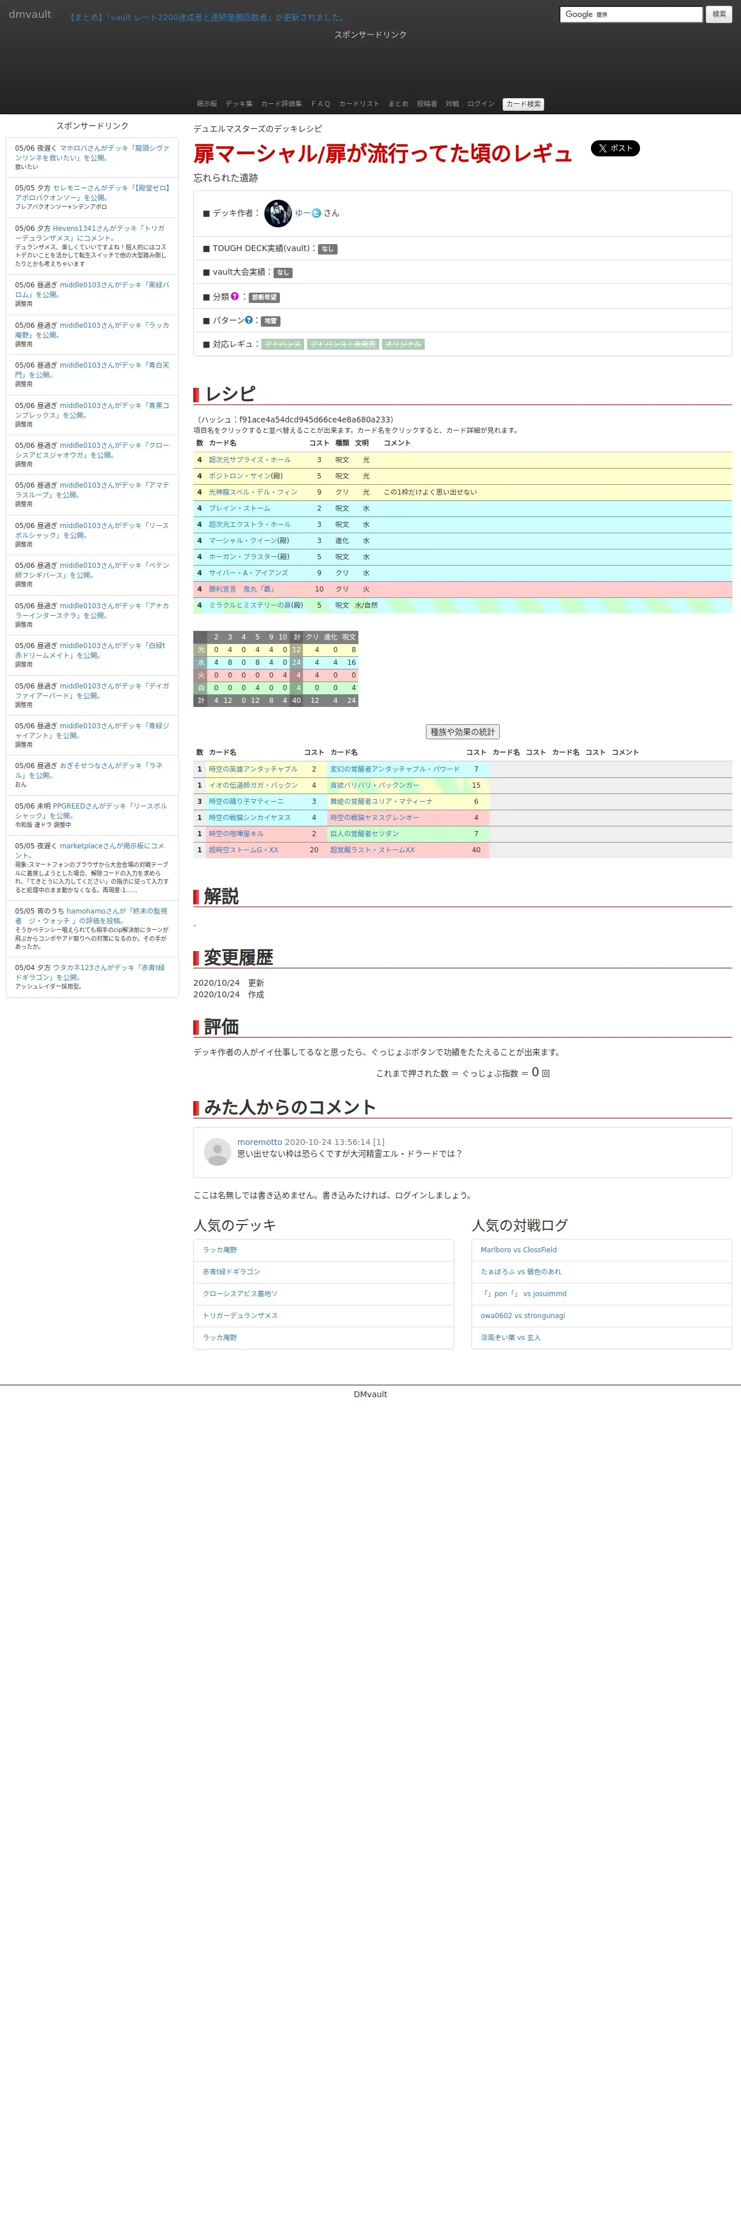The height and width of the screenshot is (2223, 741).
Task: Click the commenter's default avatar icon
Action: pos(218,1151)
